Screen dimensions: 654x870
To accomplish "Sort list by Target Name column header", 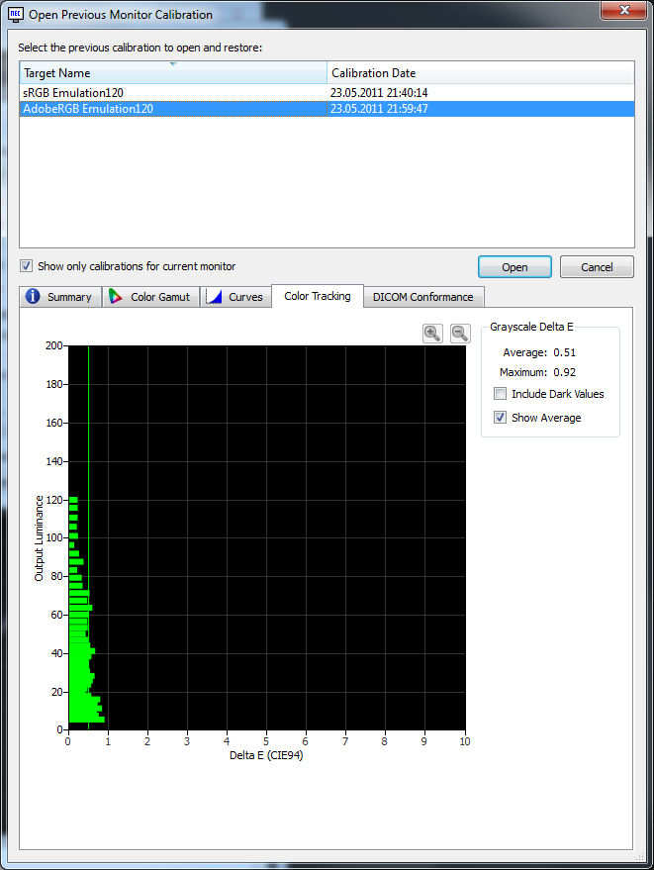I will tap(173, 73).
